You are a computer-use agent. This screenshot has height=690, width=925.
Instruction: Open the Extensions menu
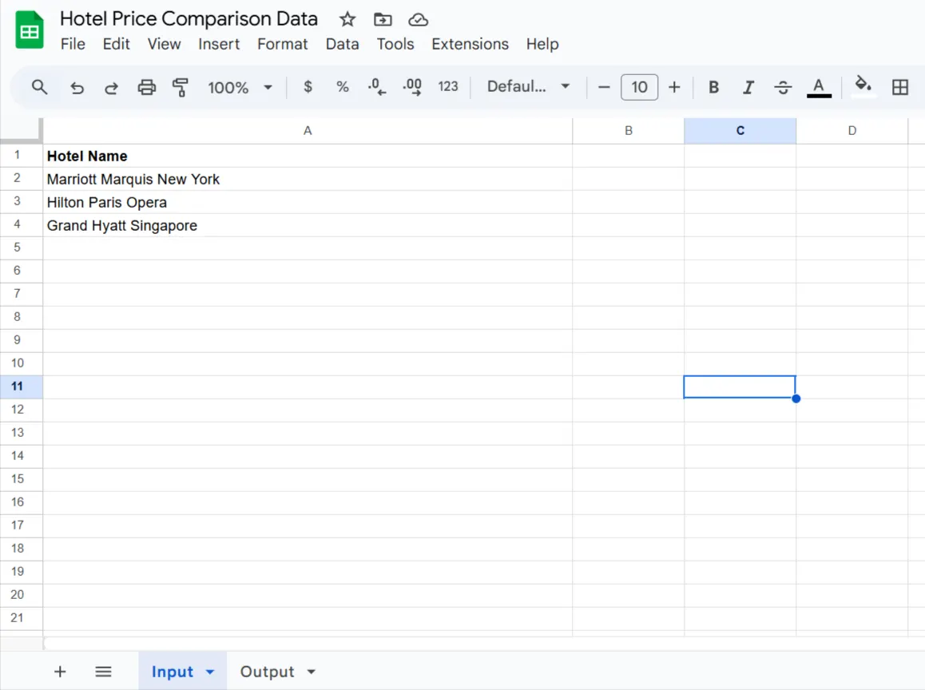(x=470, y=44)
